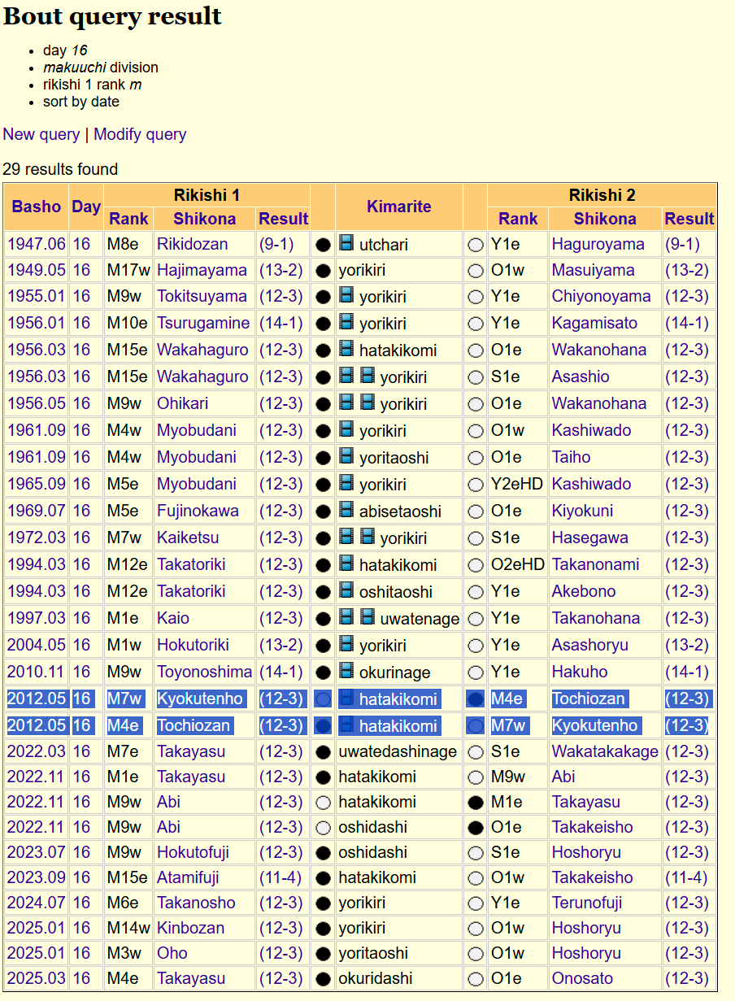Open video icon in Tokitsuyama yorikiri row

[346, 296]
